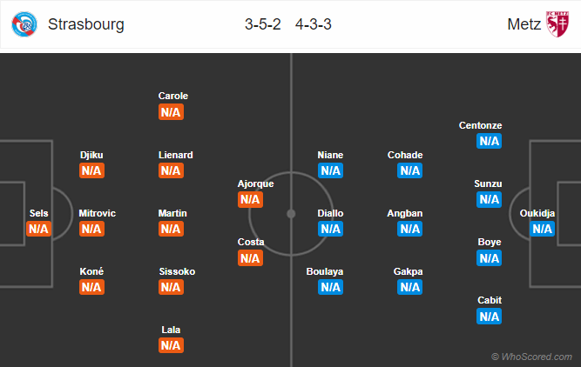581x367 pixels.
Task: Click Cabit's blue N/A badge
Action: (489, 317)
